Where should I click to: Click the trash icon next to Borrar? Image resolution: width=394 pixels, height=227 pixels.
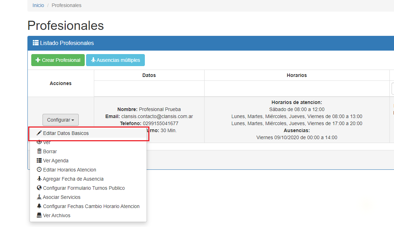pos(39,151)
